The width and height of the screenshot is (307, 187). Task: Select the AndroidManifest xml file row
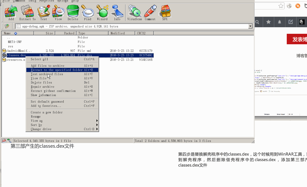click(19, 51)
